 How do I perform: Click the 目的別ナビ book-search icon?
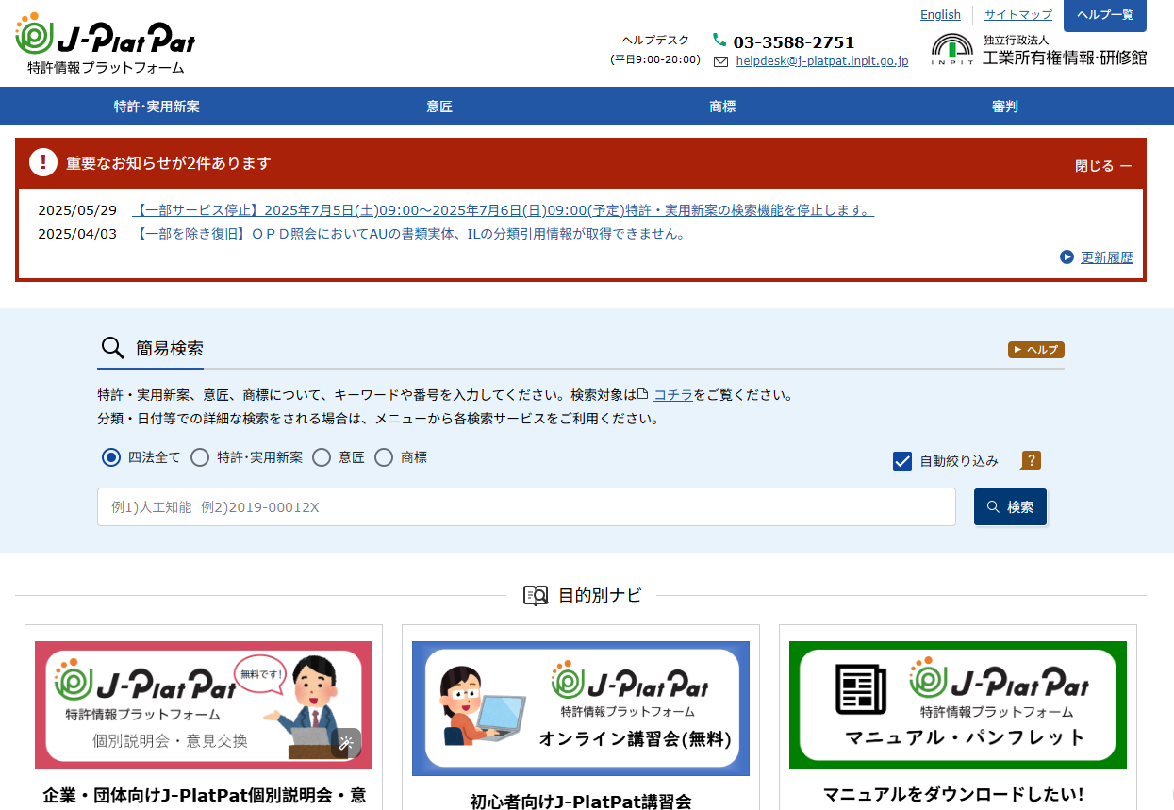point(536,595)
